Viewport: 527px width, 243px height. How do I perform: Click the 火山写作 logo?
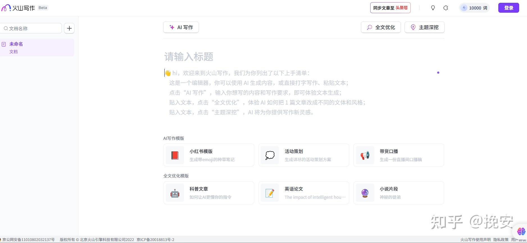pos(18,8)
